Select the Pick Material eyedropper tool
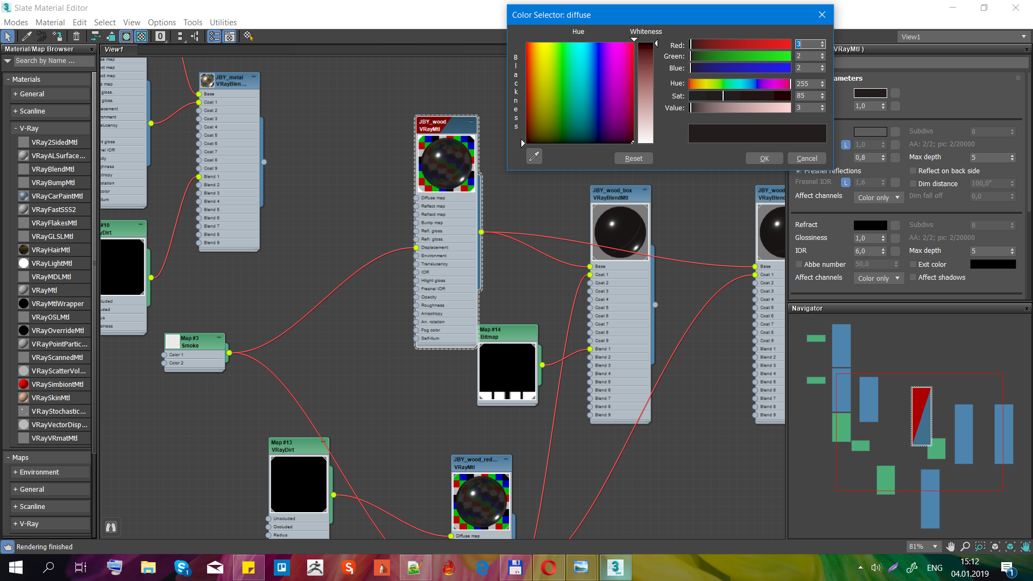The image size is (1033, 581). pos(26,36)
